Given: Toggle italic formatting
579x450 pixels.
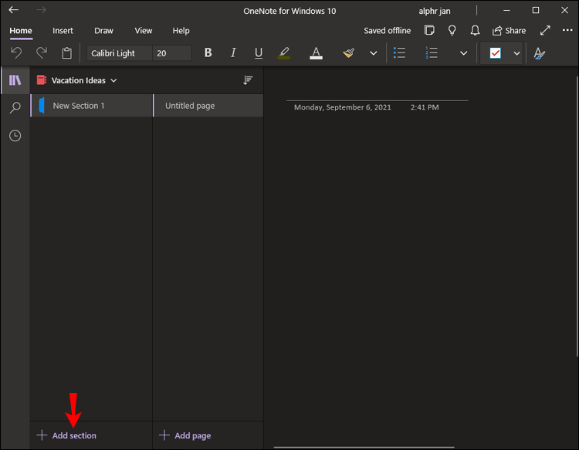Looking at the screenshot, I should click(x=233, y=53).
